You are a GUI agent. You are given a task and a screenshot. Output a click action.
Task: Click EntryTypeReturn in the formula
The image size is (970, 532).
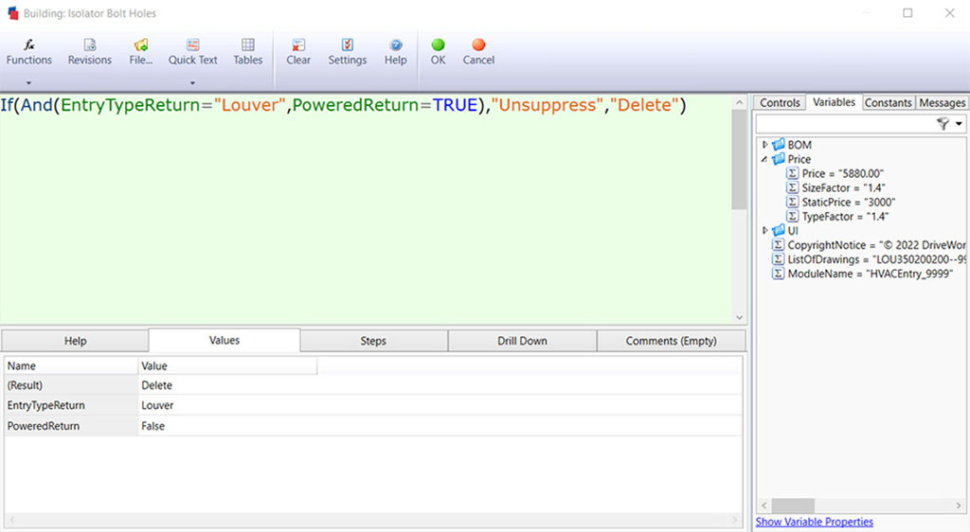pos(130,105)
